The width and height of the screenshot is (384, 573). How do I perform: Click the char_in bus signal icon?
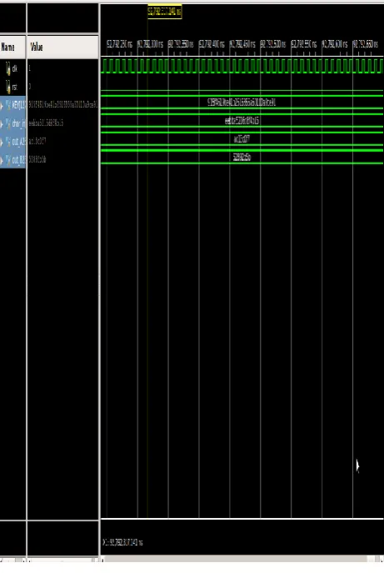click(8, 123)
